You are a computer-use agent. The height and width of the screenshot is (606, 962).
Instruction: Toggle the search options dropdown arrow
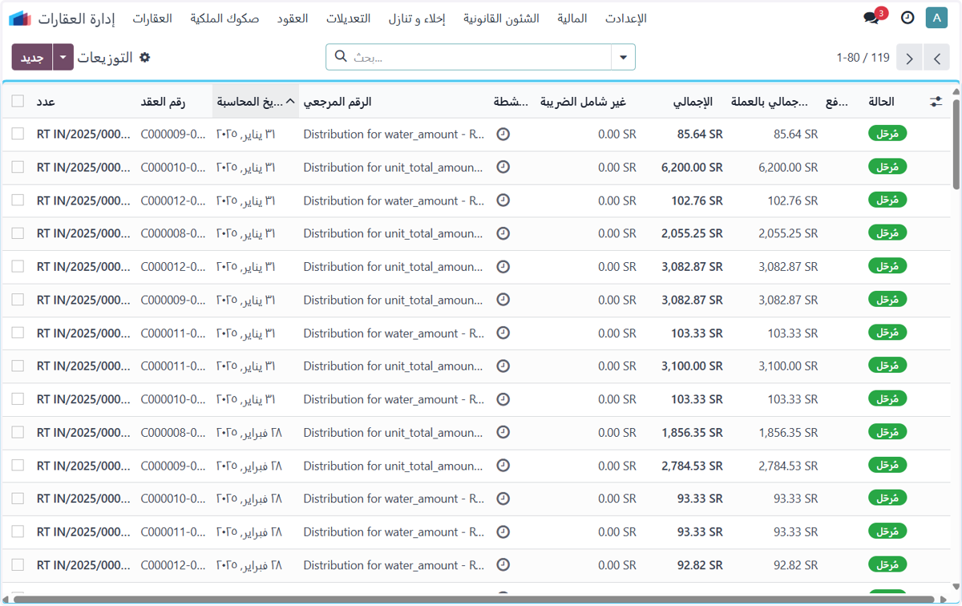tap(623, 57)
